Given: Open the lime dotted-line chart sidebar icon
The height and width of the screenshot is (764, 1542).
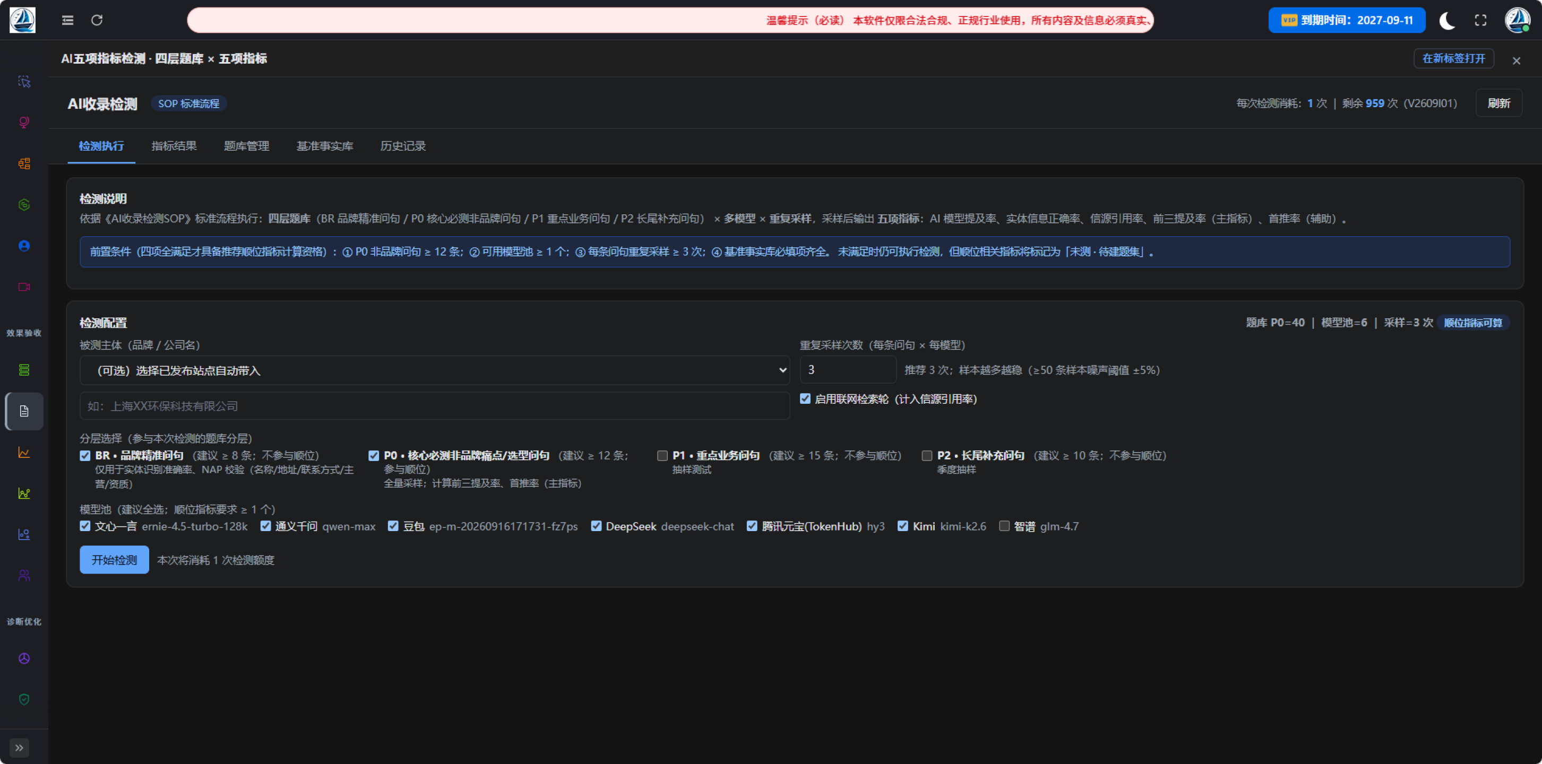Looking at the screenshot, I should point(24,493).
